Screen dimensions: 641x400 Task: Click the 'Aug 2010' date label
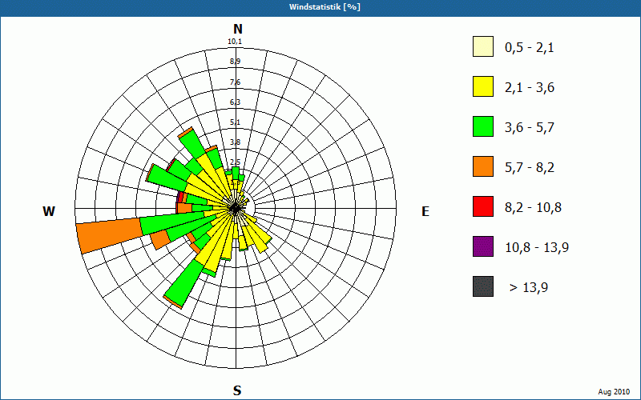[x=614, y=392]
